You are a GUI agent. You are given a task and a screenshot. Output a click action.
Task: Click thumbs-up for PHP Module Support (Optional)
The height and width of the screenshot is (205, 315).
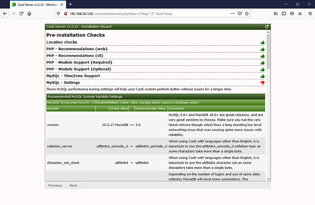262,70
